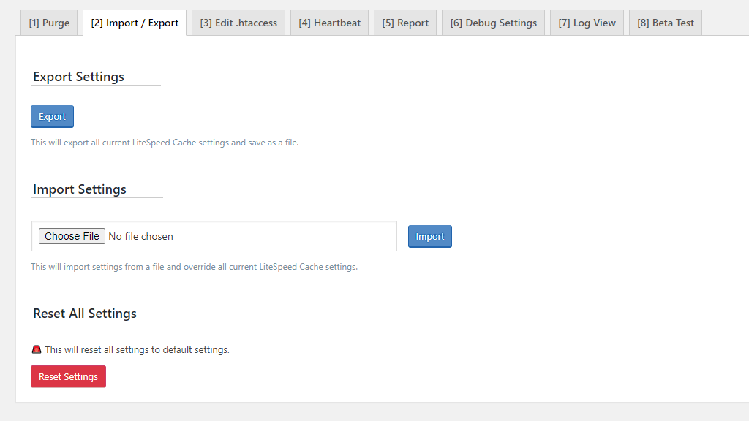Select the Beta Test tab
The width and height of the screenshot is (749, 421).
[x=666, y=23]
